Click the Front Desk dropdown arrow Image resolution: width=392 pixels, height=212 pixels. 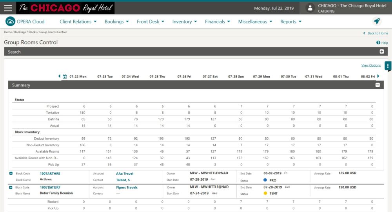tap(163, 22)
